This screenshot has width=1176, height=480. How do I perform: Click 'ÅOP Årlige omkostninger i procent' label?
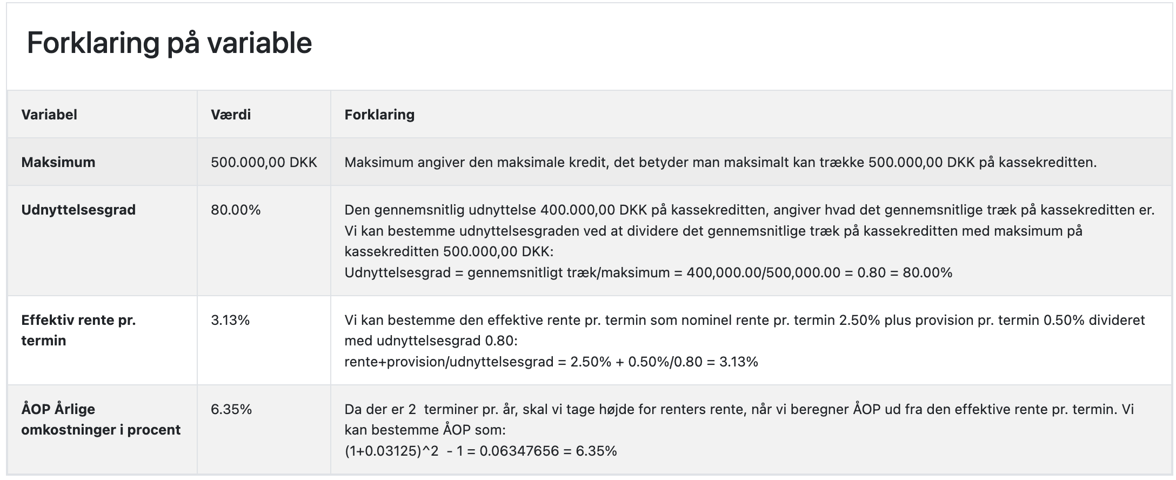(101, 419)
